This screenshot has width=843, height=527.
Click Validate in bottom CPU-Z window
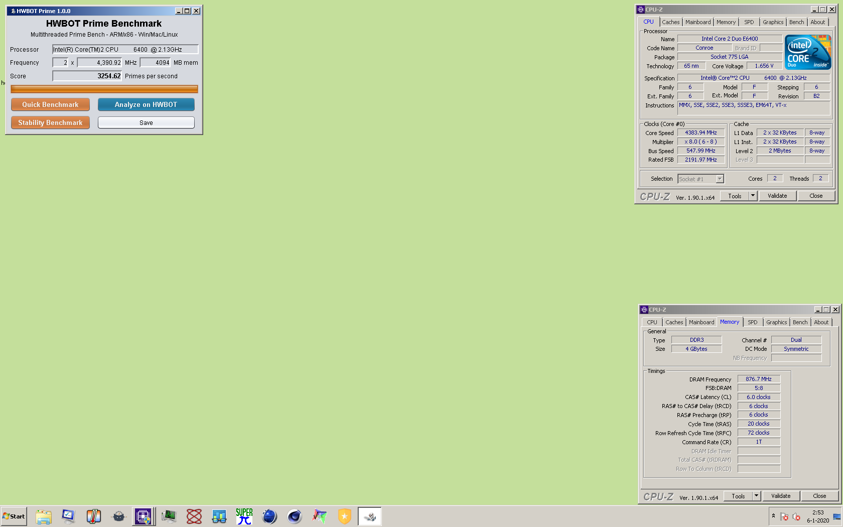point(781,496)
